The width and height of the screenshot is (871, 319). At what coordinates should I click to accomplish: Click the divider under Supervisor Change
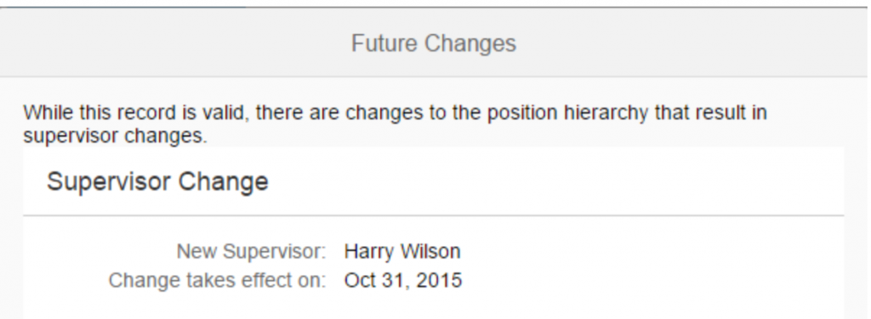point(433,215)
